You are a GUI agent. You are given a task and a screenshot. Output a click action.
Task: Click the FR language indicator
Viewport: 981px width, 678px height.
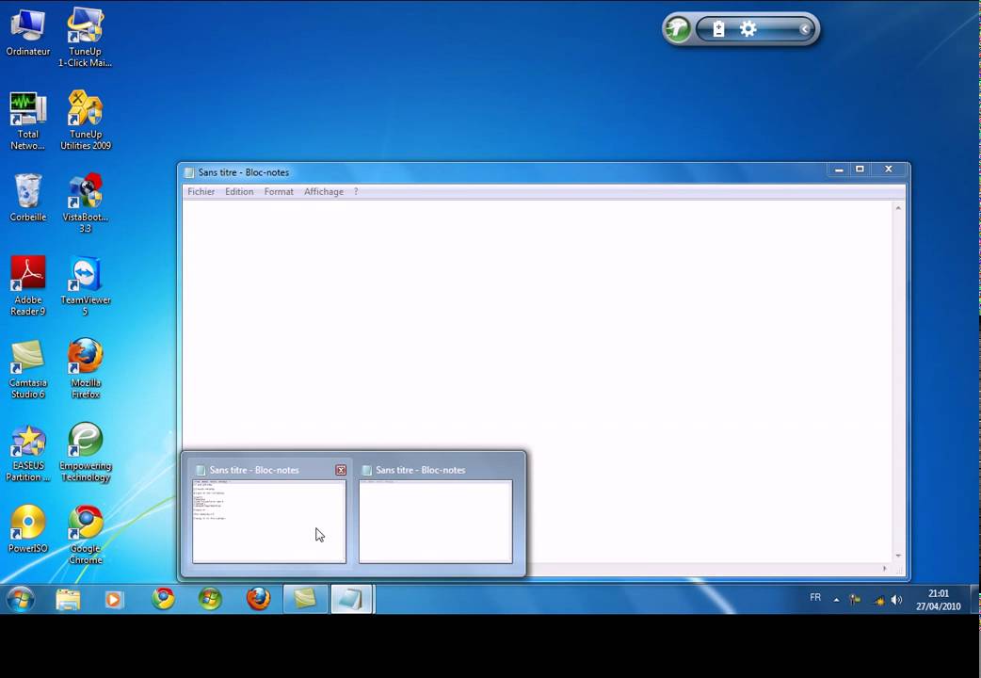click(x=815, y=598)
